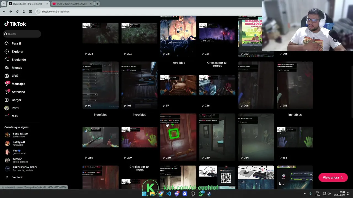Open the video with 208 views
This screenshot has width=353, height=198.
click(x=100, y=36)
